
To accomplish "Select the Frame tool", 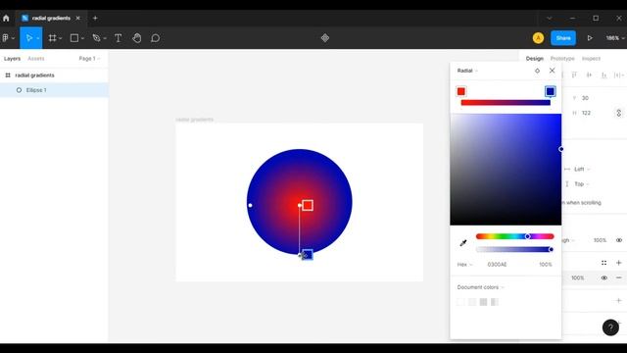I will 52,38.
